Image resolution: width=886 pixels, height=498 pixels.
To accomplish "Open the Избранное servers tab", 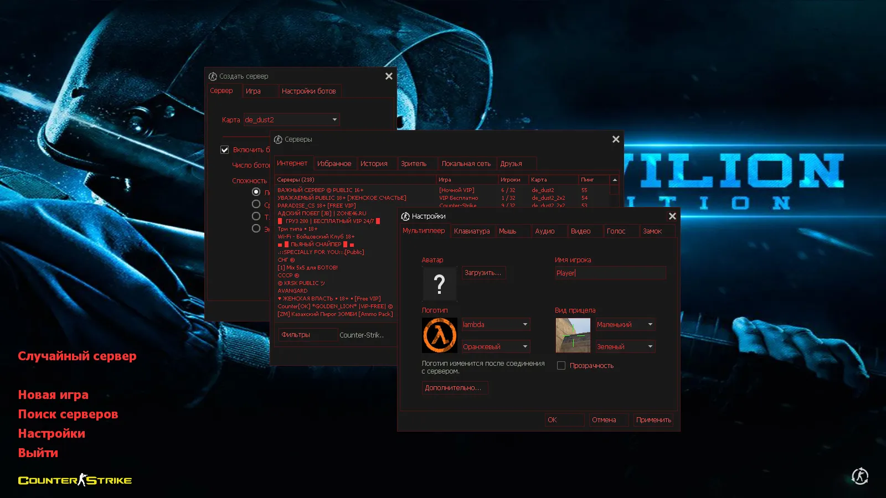I will point(334,164).
